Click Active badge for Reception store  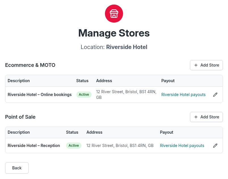[74, 146]
